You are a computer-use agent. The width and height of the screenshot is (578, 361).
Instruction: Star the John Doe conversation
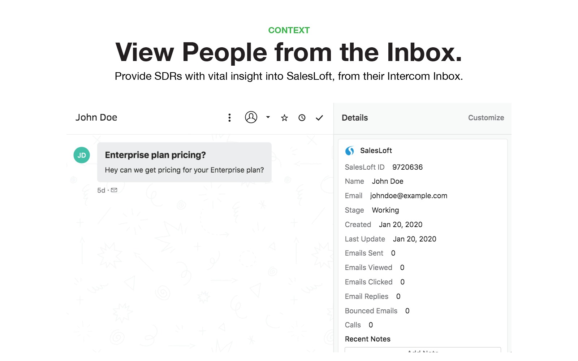click(x=285, y=118)
